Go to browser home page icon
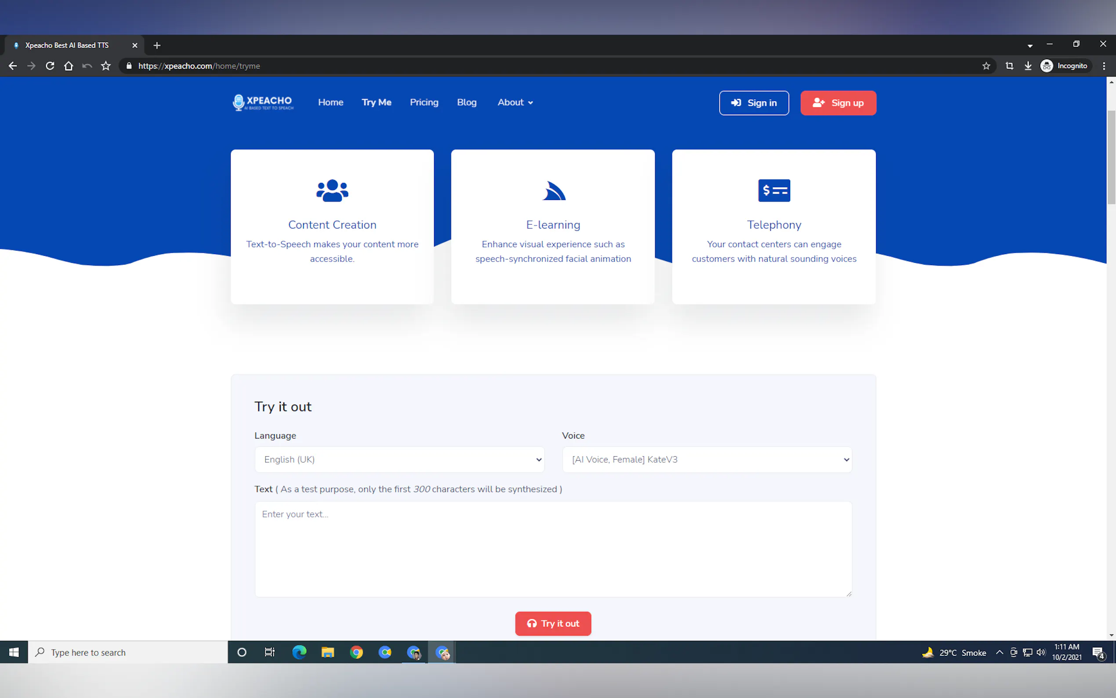 pyautogui.click(x=68, y=66)
